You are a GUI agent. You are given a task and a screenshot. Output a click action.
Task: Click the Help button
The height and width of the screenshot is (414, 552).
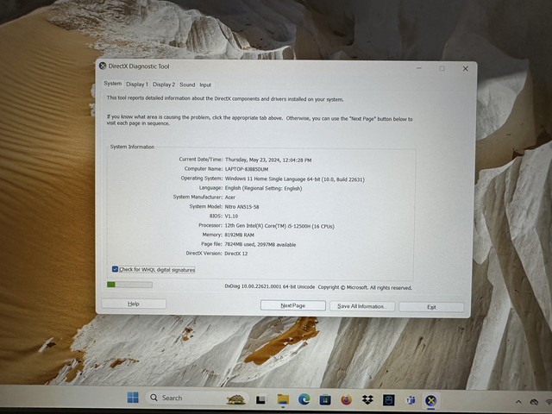coord(134,304)
